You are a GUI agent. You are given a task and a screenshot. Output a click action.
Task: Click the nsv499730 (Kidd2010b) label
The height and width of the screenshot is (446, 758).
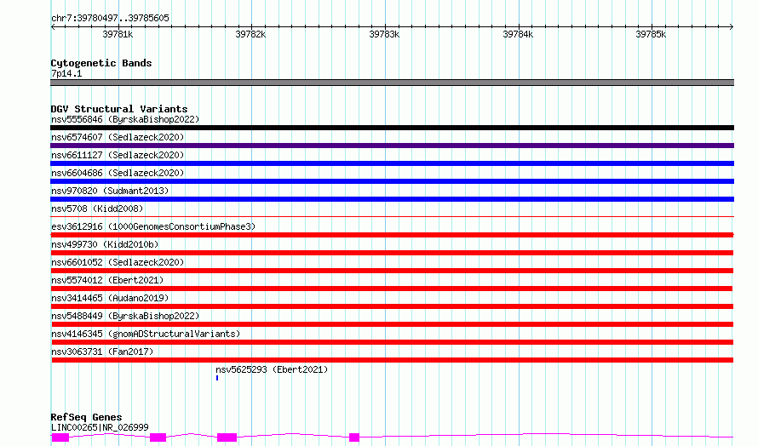[105, 244]
